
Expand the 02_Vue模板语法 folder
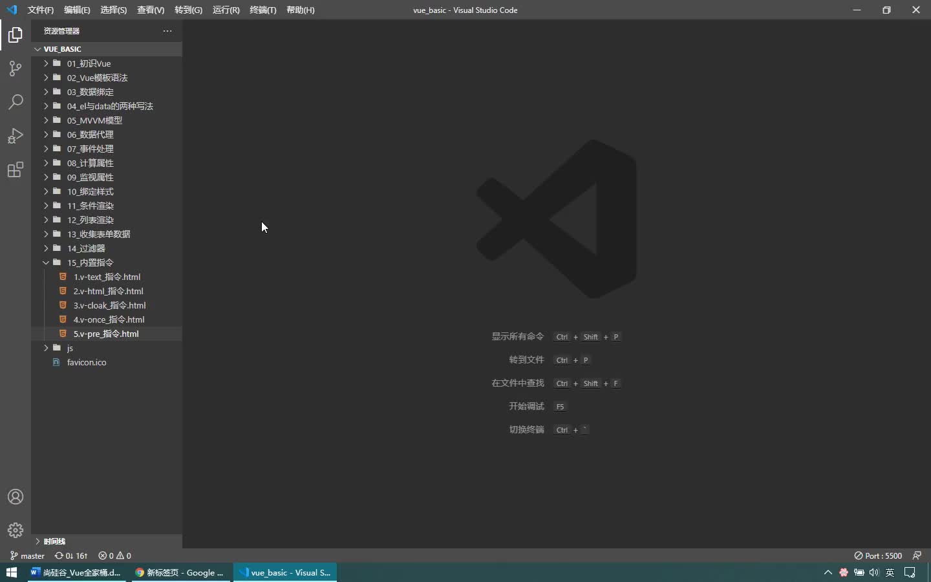107,78
